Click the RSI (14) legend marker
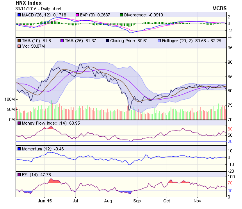This screenshot has width=242, height=209. [x=19, y=174]
